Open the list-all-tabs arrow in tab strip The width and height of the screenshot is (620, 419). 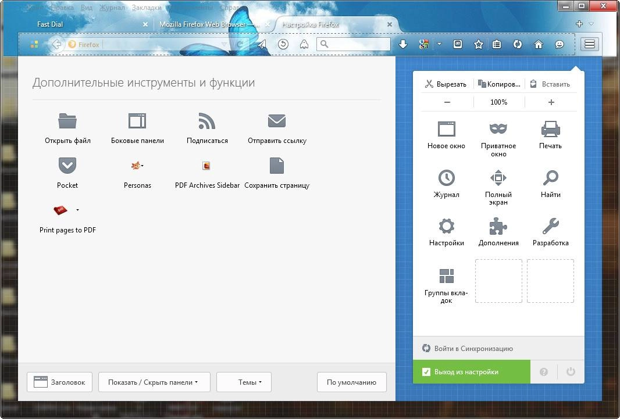pyautogui.click(x=591, y=24)
